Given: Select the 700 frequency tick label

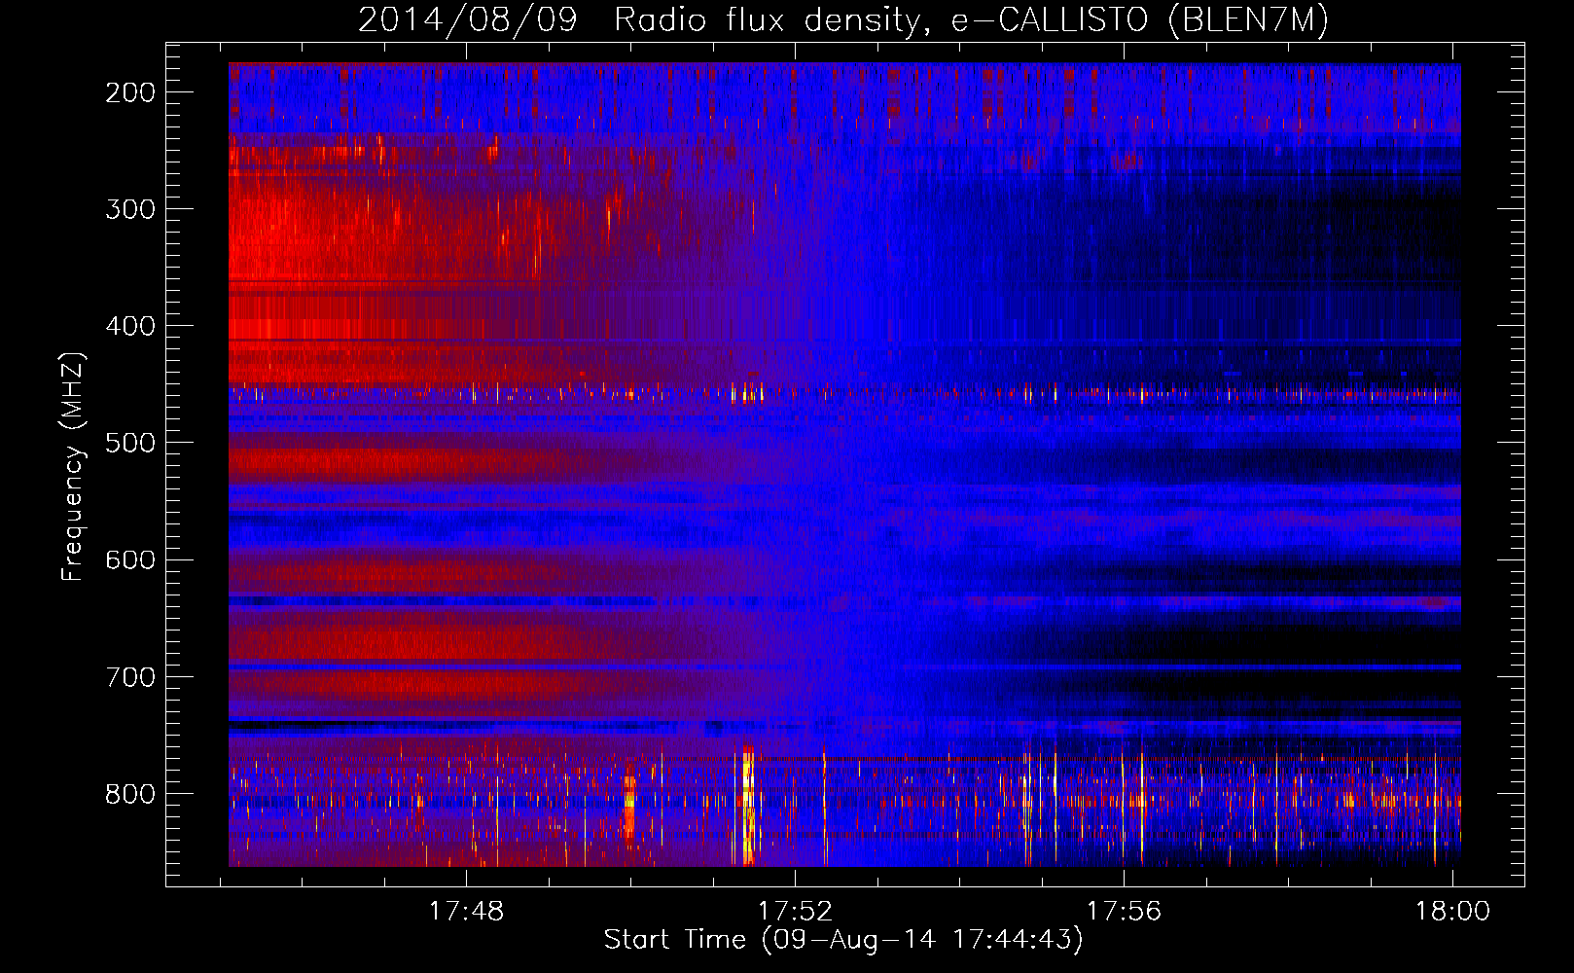Looking at the screenshot, I should pos(130,676).
